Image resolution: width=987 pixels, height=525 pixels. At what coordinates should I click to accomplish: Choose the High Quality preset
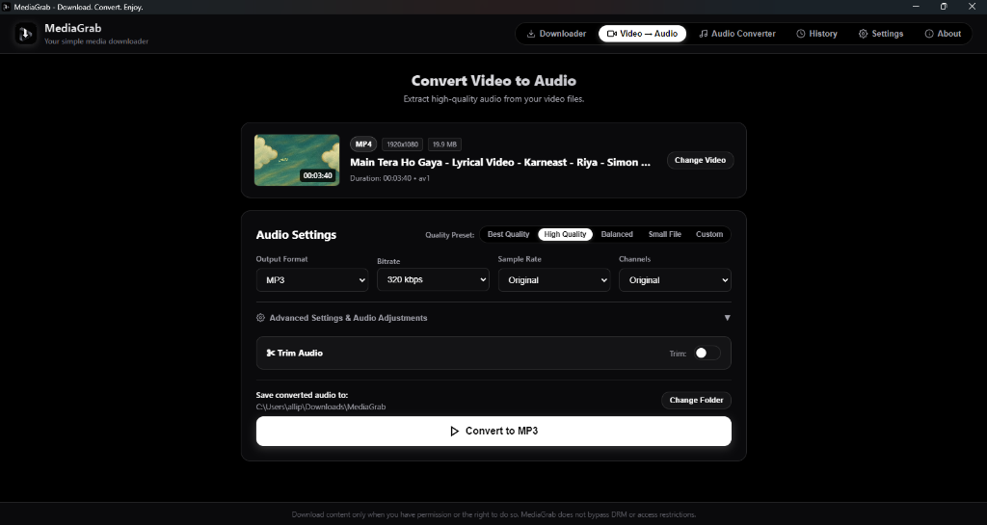(x=565, y=234)
